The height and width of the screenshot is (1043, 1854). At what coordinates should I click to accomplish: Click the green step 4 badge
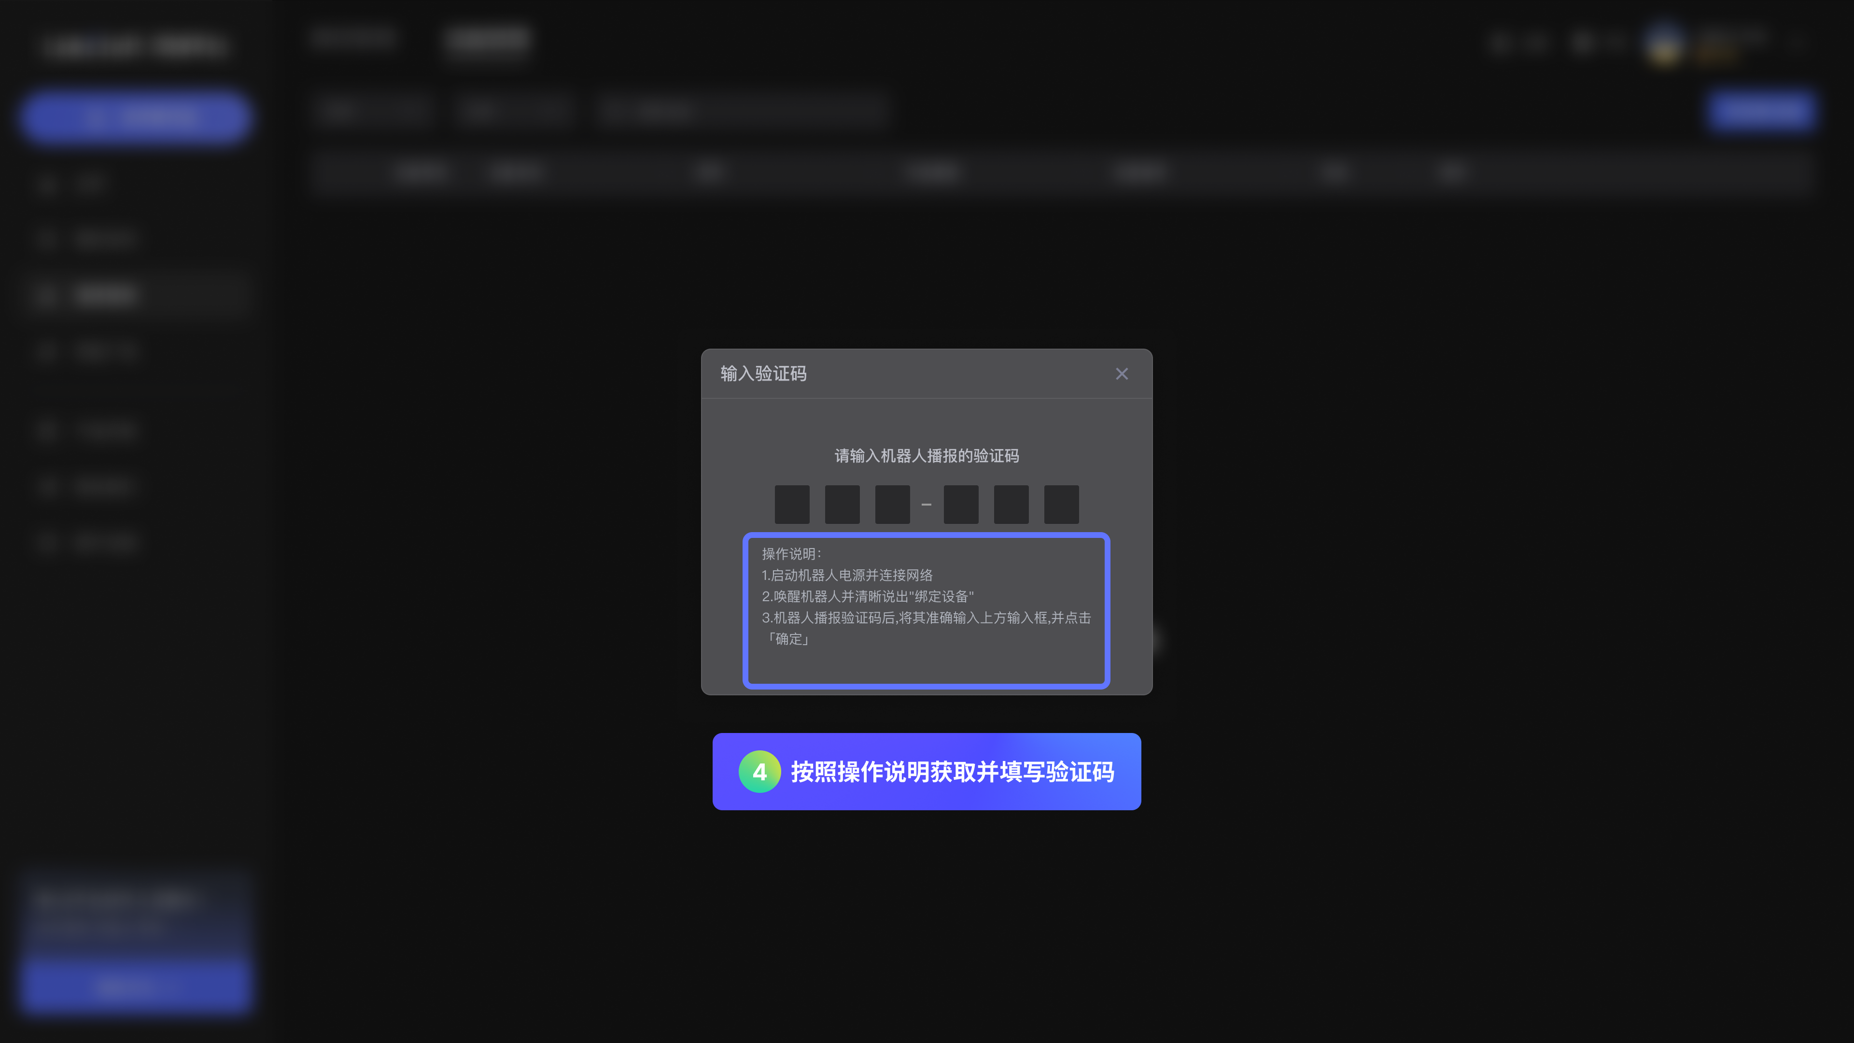[759, 772]
